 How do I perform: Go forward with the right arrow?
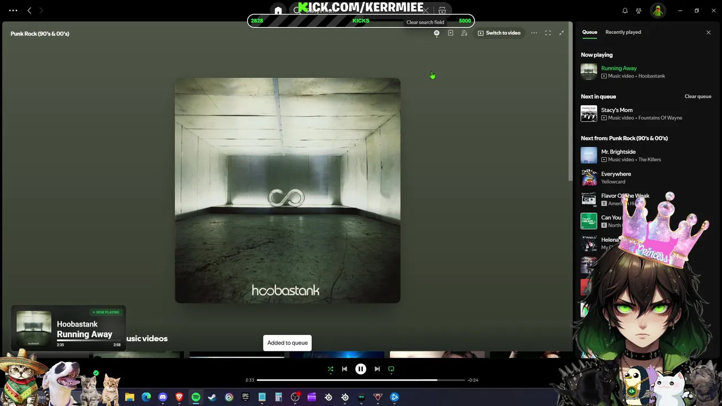coord(41,10)
